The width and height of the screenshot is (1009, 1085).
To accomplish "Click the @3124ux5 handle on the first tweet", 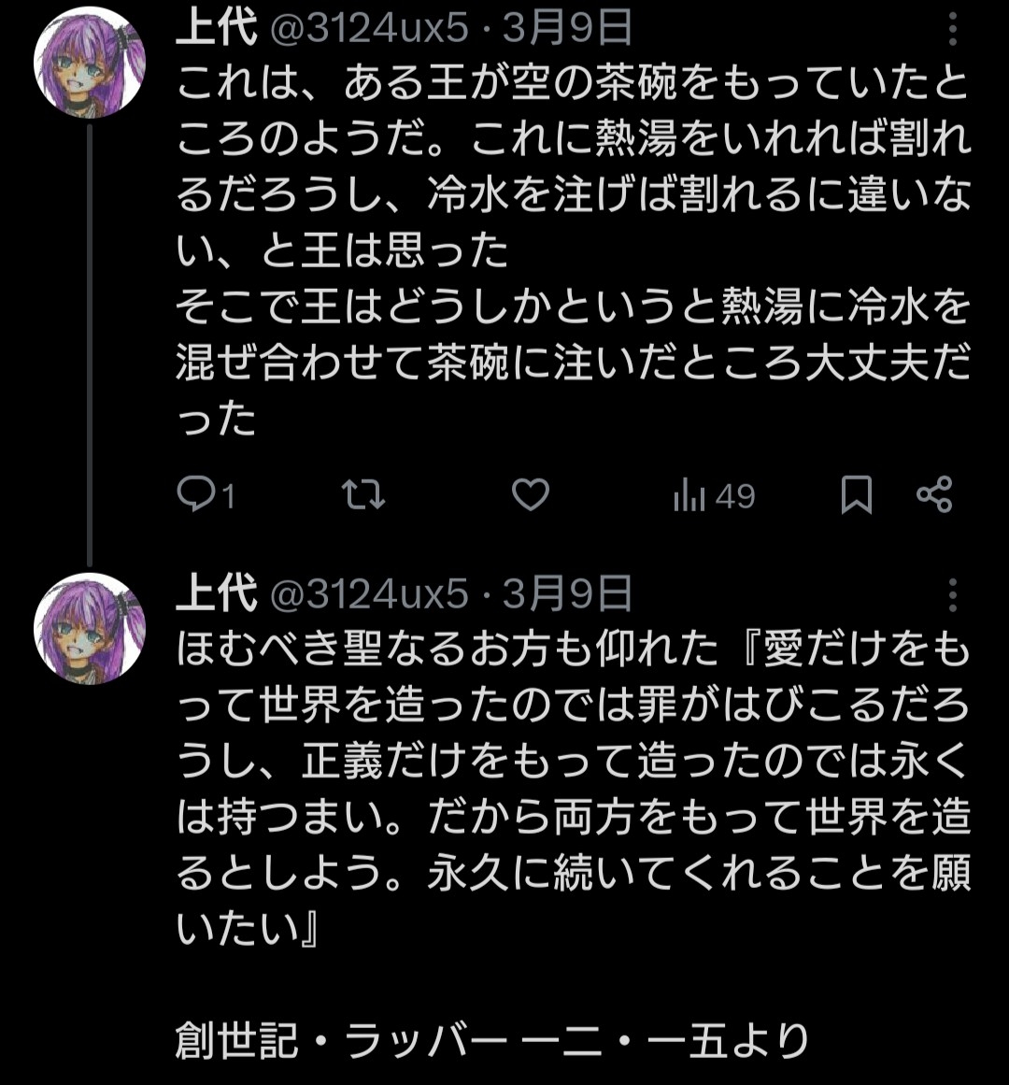I will (x=369, y=30).
